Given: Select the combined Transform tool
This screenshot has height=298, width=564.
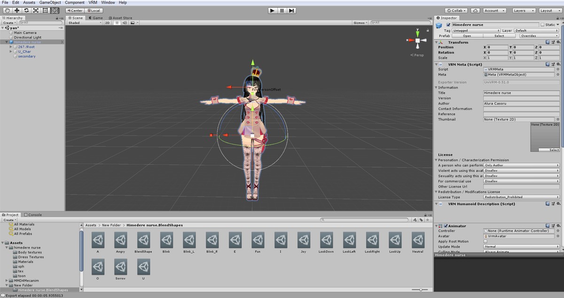Looking at the screenshot, I should [x=55, y=10].
